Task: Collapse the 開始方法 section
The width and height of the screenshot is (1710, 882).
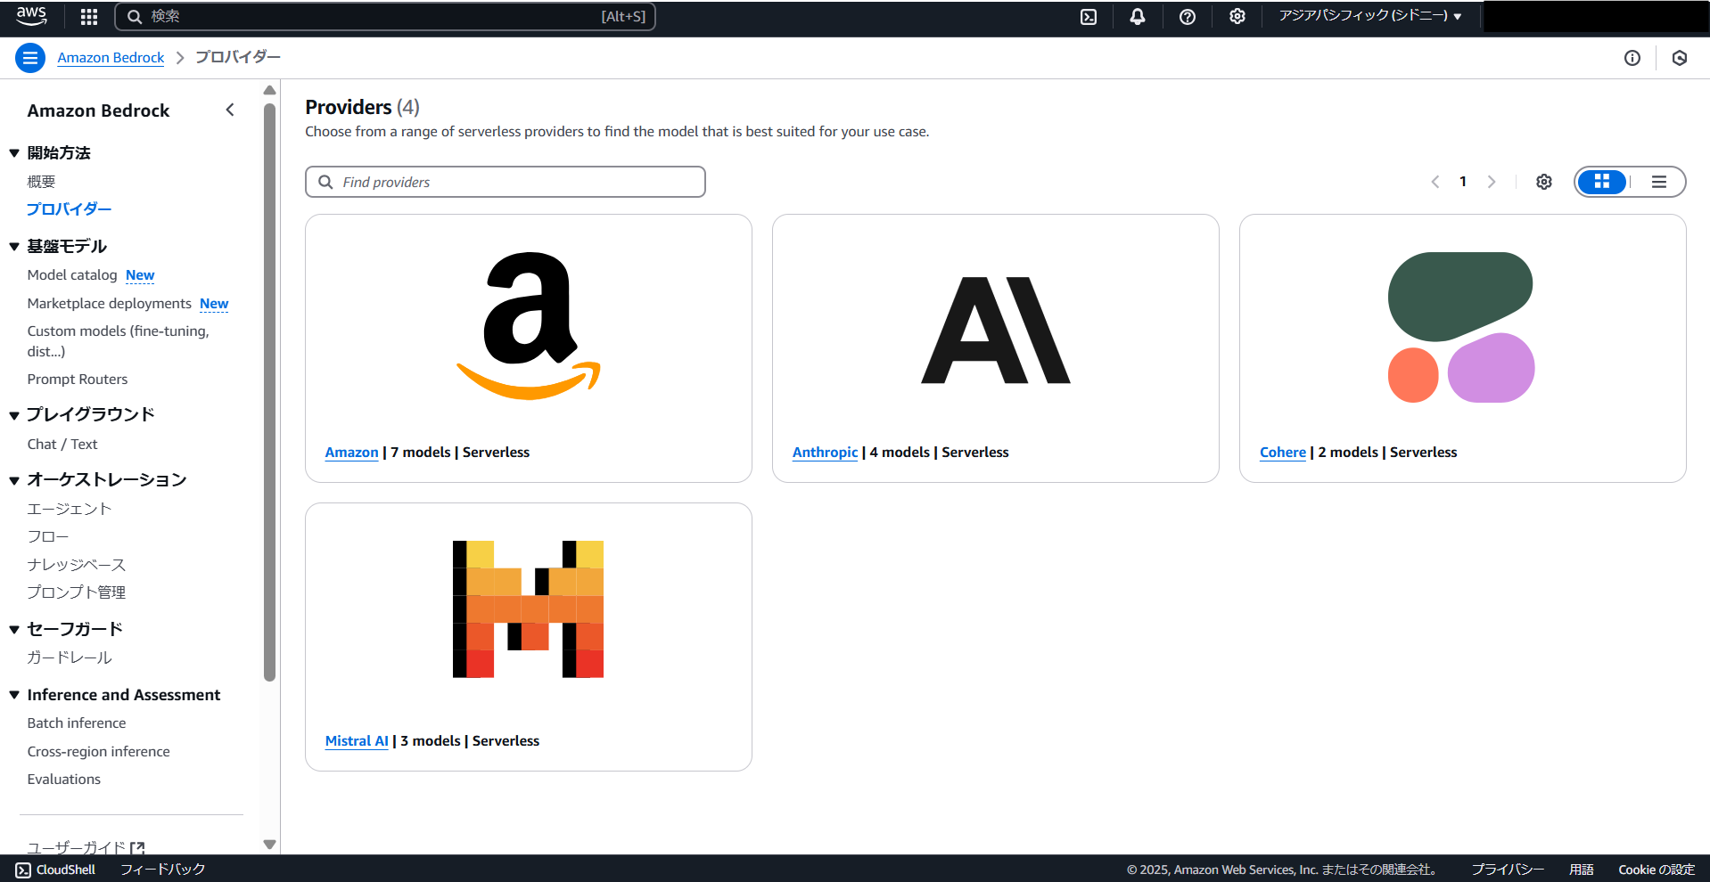Action: point(14,153)
